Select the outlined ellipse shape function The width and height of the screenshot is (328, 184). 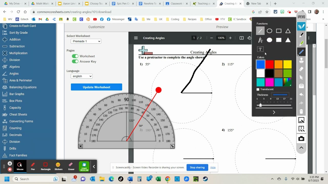[x=269, y=31]
